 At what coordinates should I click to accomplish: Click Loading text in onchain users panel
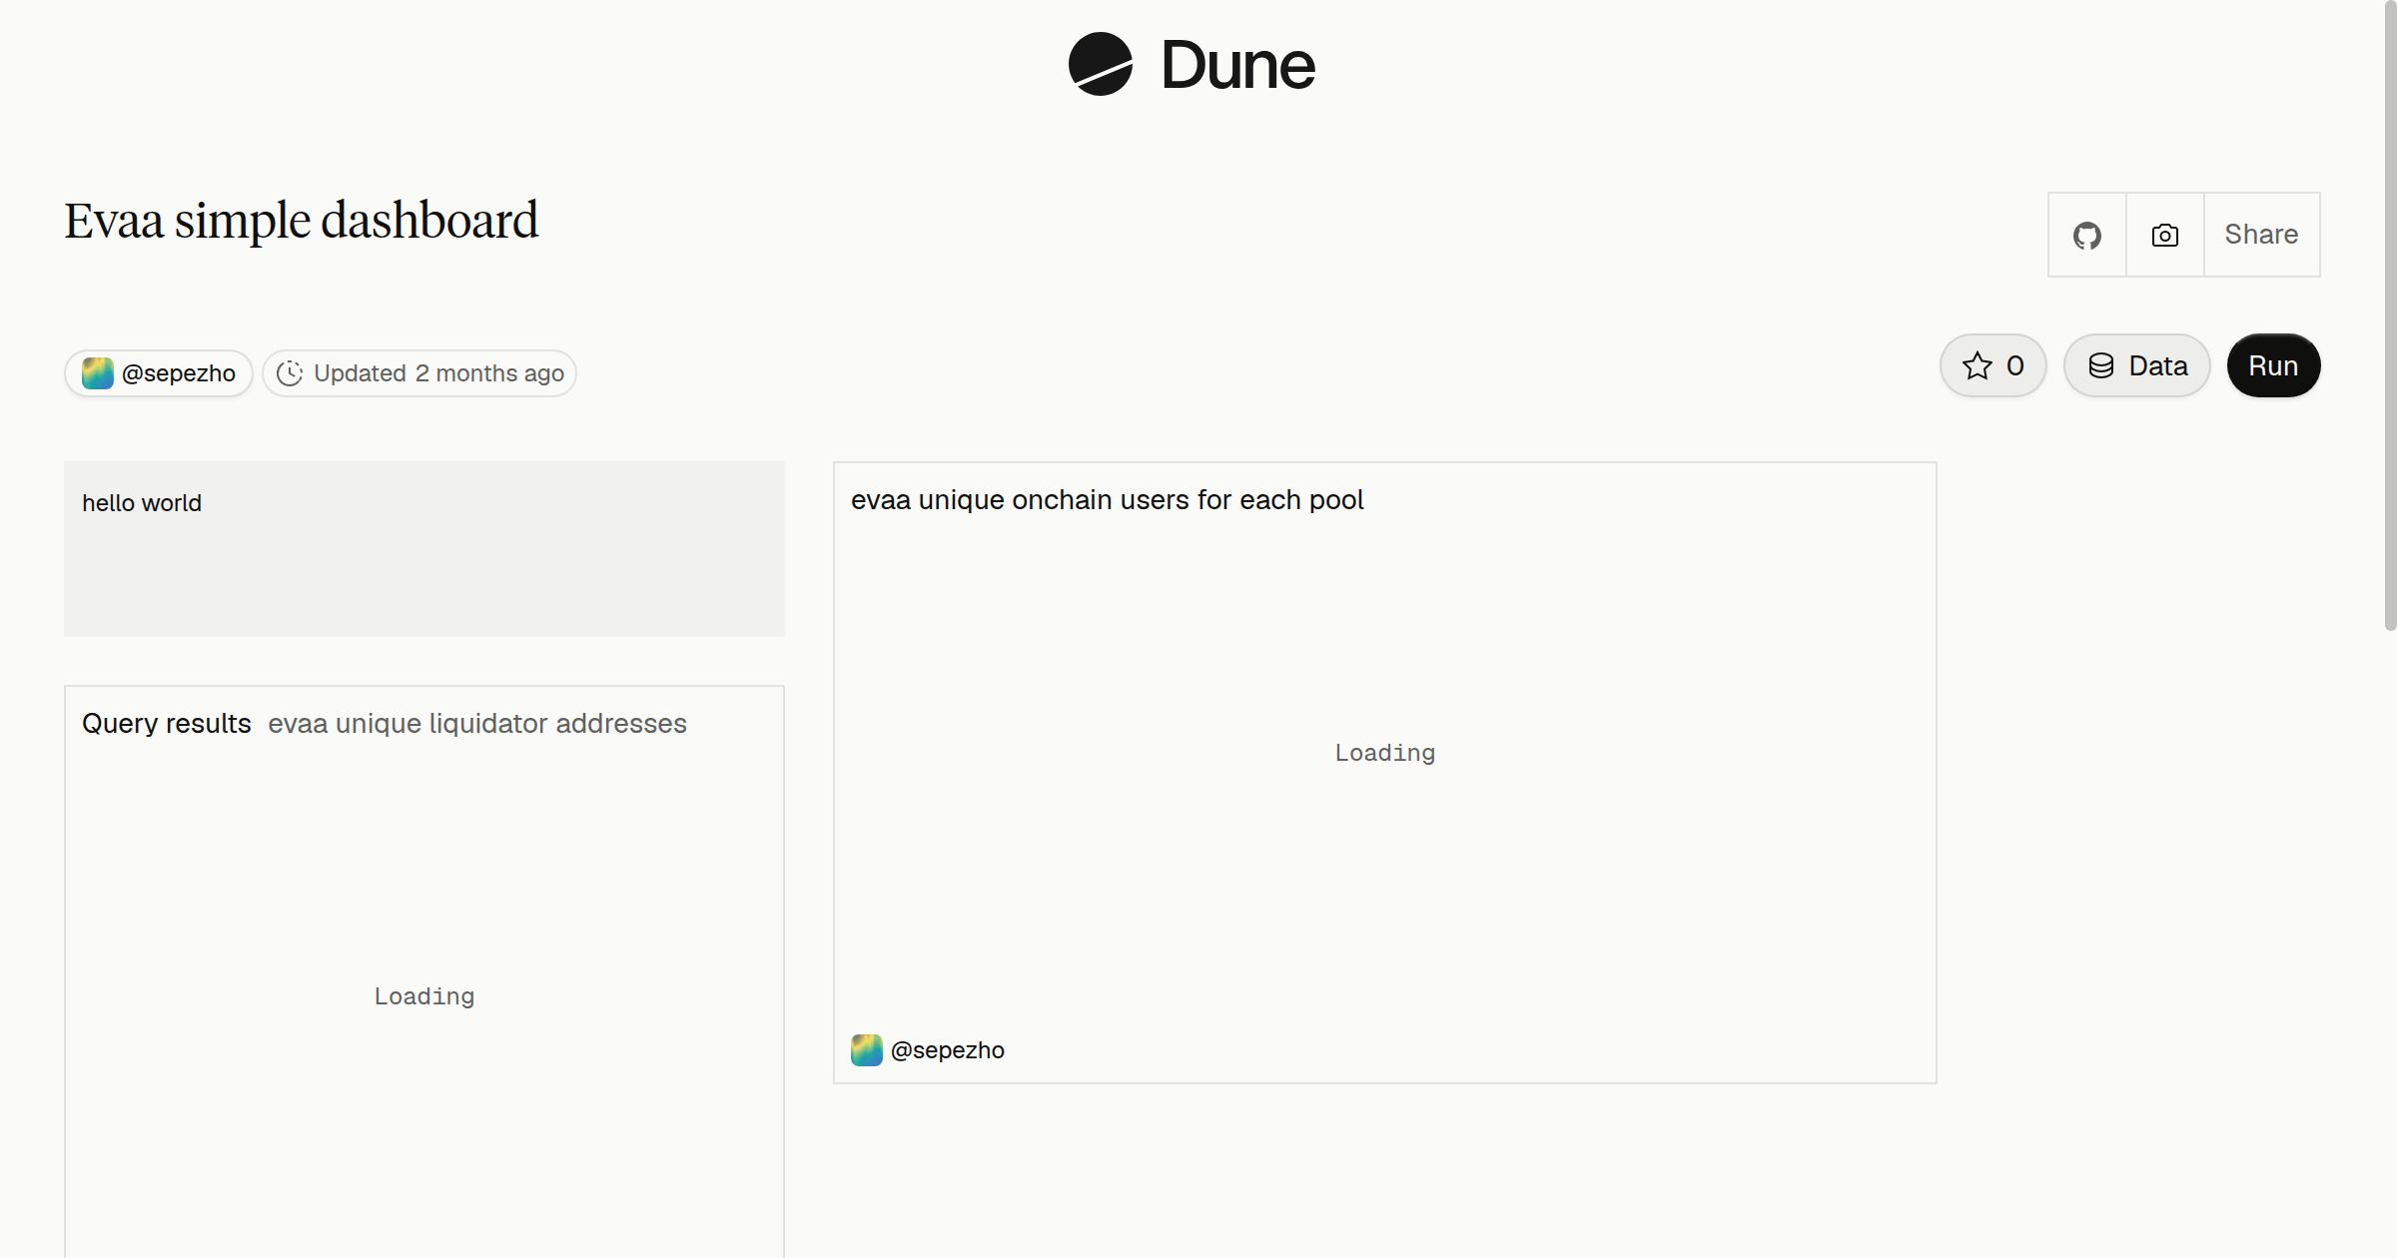(1384, 754)
